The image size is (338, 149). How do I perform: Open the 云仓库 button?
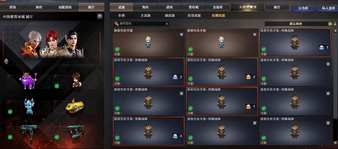click(303, 8)
